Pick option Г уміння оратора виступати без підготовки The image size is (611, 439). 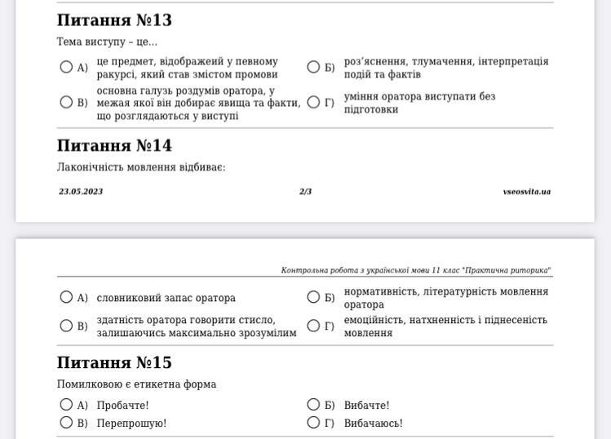pyautogui.click(x=313, y=102)
